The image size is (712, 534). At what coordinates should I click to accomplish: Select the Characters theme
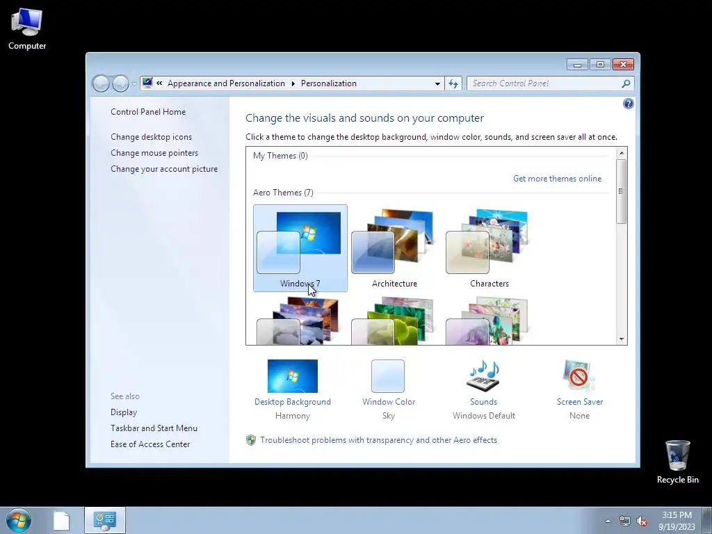click(x=489, y=248)
